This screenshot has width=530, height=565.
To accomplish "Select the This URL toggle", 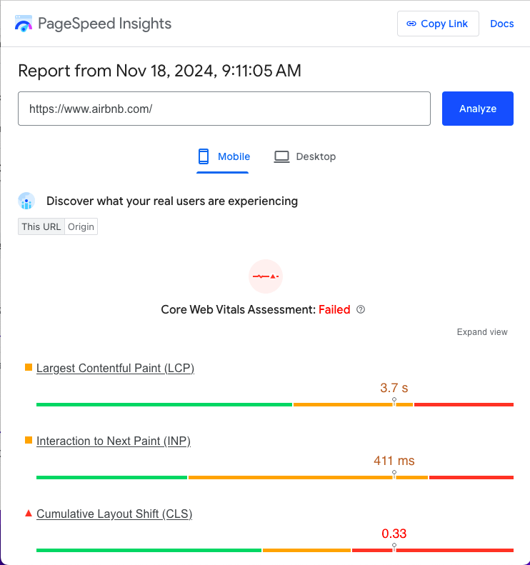I will click(41, 226).
